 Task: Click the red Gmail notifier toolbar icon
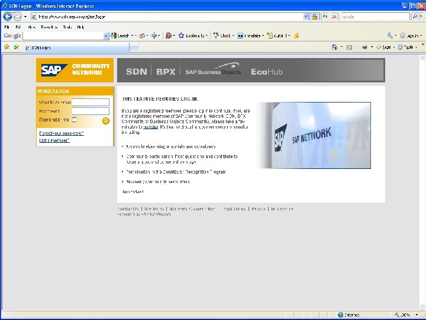(x=169, y=36)
